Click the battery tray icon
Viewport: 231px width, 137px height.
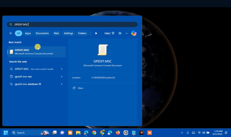click(x=208, y=133)
